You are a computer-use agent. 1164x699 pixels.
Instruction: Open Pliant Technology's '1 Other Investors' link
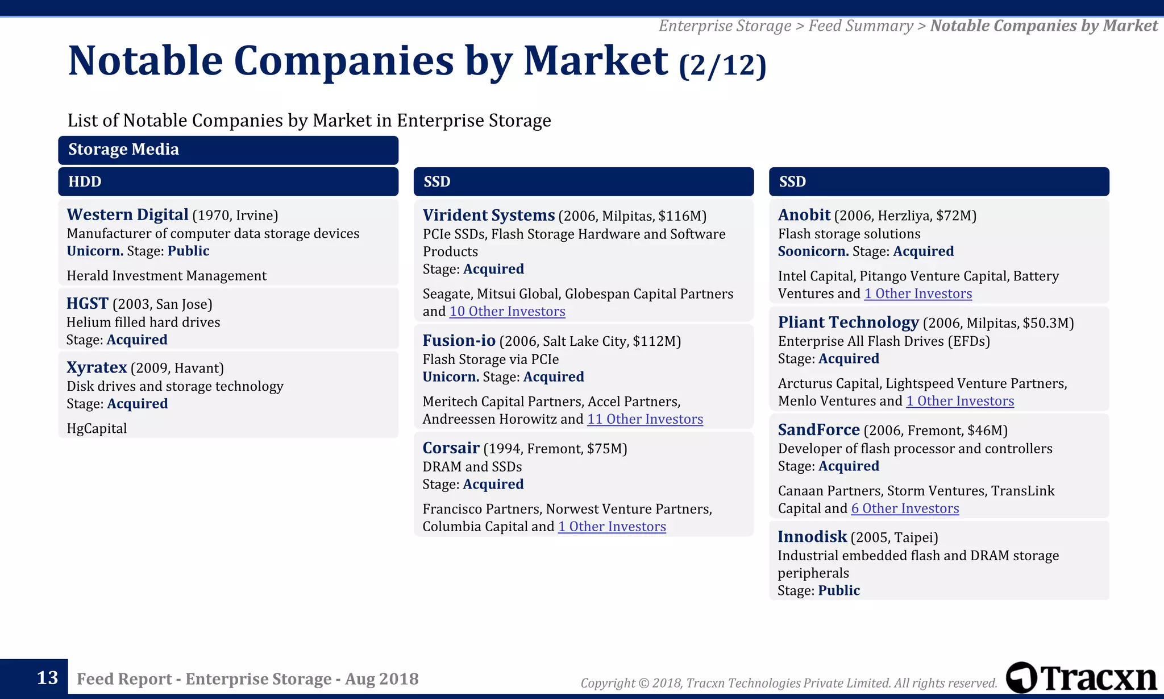[x=960, y=401]
